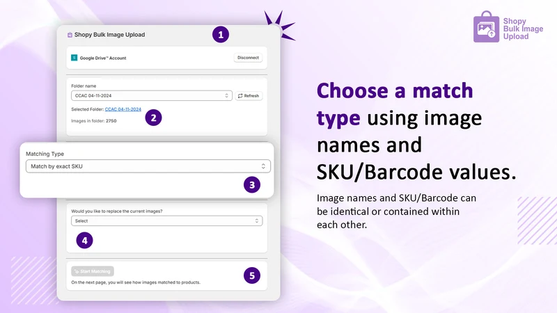Click the 'Shopy Bulk Image Upload' panel title
The height and width of the screenshot is (313, 557).
pos(109,35)
